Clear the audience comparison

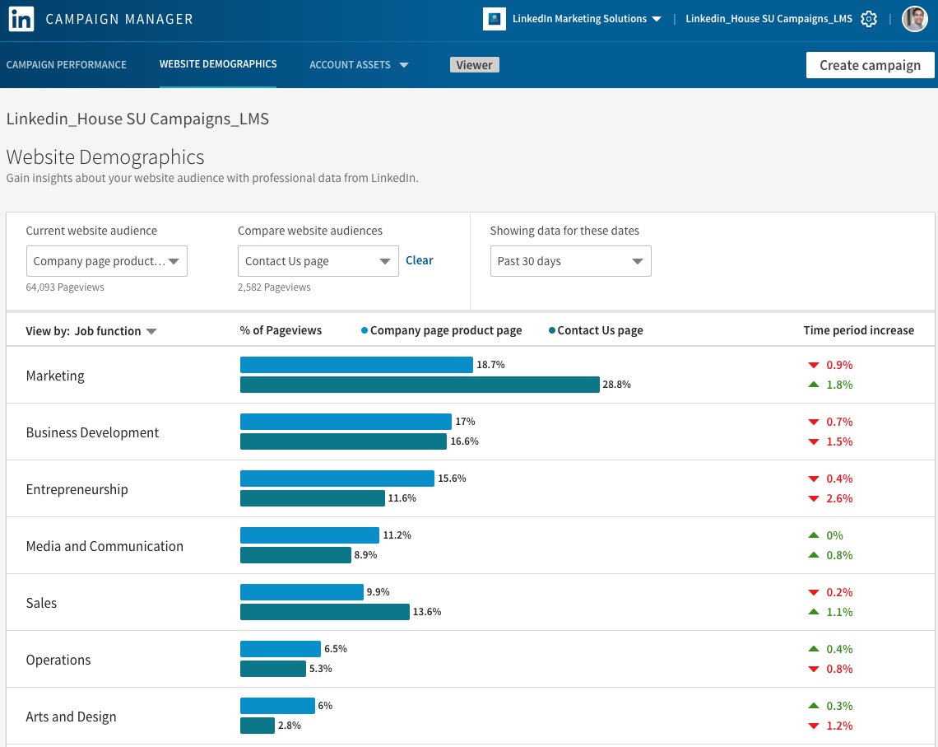tap(419, 260)
